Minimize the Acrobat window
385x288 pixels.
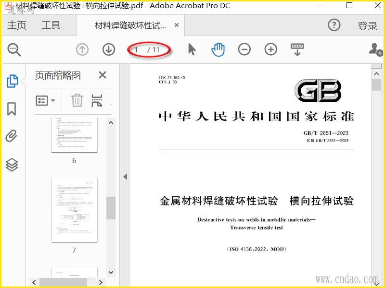tap(321, 6)
